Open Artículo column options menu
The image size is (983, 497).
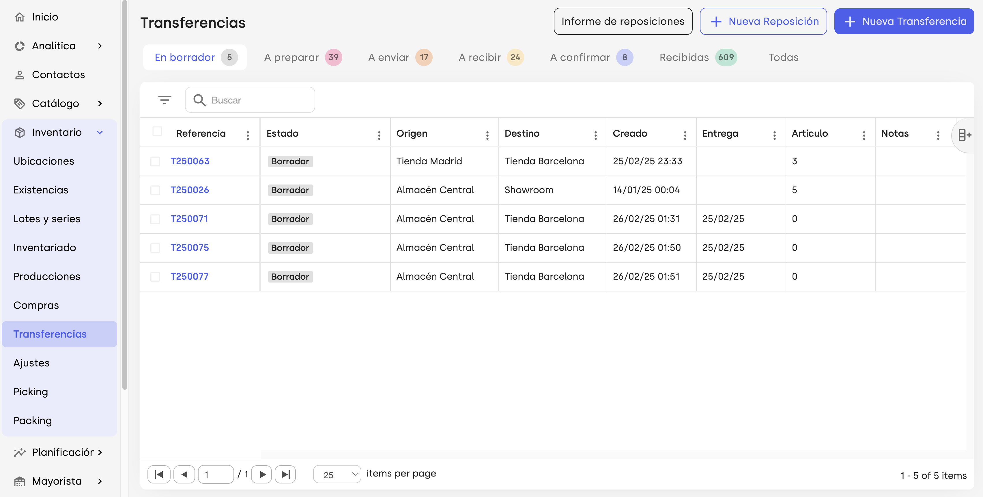864,135
